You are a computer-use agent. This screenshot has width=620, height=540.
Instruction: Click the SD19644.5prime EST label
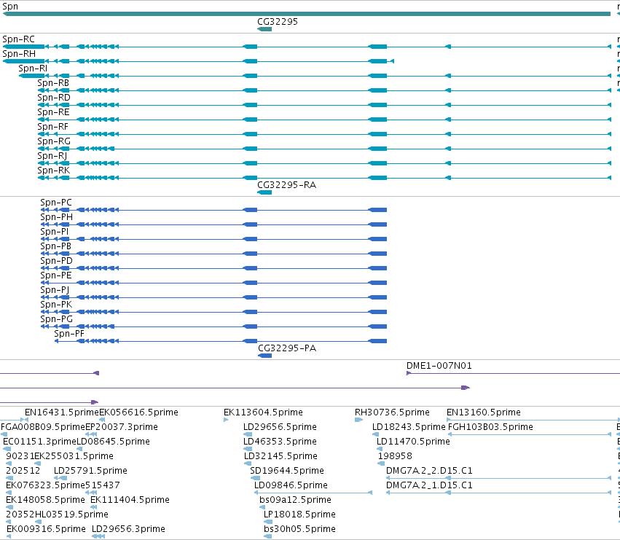pyautogui.click(x=286, y=471)
